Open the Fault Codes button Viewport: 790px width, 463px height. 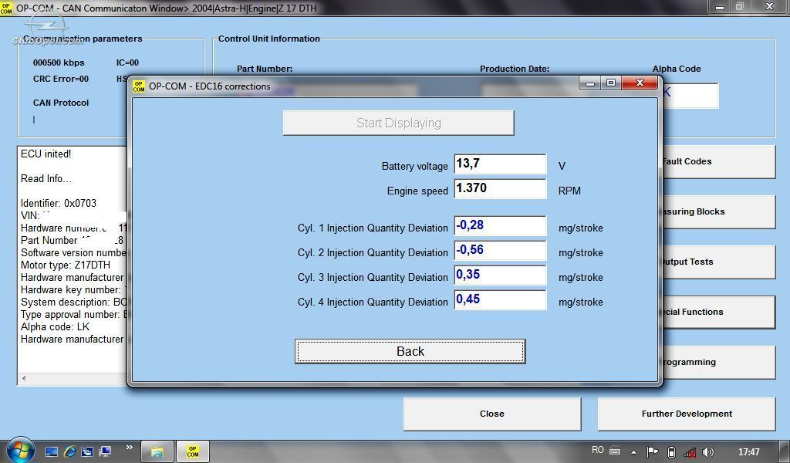[x=719, y=162]
